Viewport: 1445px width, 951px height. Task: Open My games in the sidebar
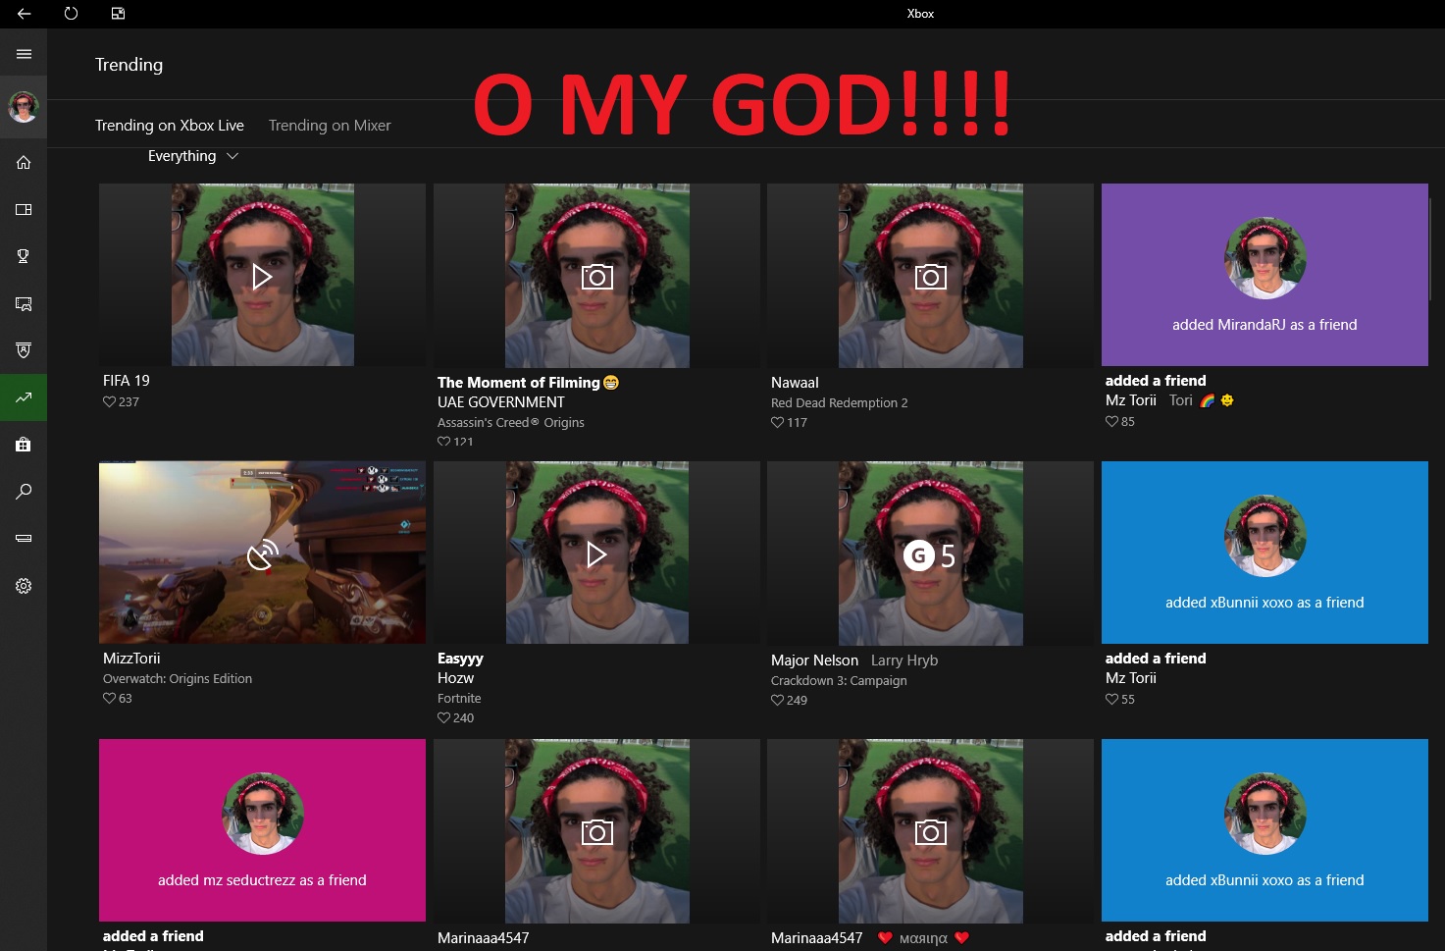[24, 209]
